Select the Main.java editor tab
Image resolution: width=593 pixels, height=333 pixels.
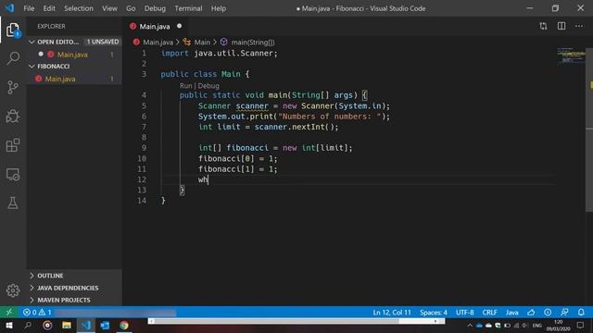click(155, 26)
